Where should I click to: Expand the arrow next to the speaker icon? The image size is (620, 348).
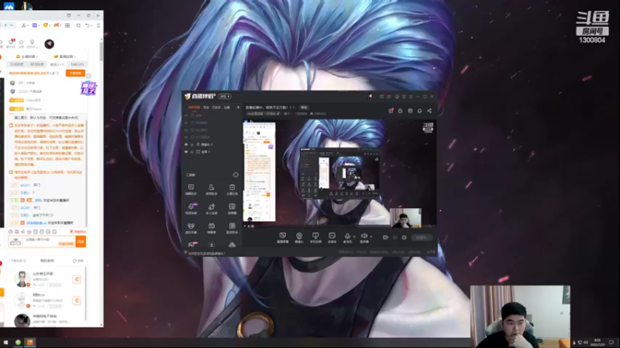[x=371, y=237]
